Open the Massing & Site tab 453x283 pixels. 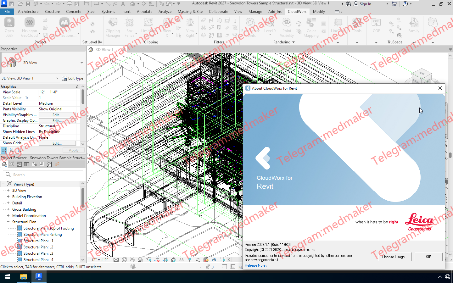(190, 11)
